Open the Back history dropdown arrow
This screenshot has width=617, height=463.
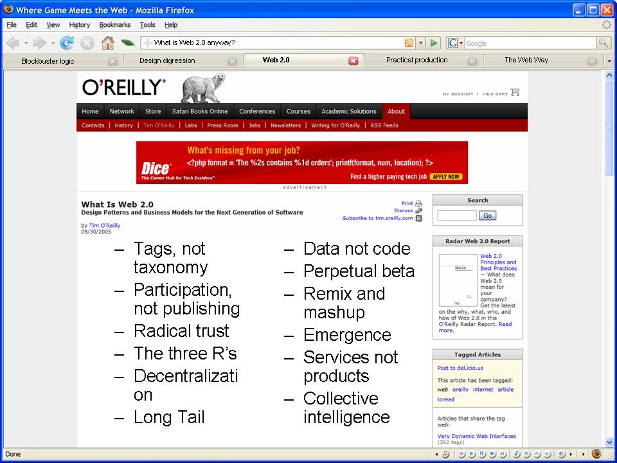click(26, 43)
